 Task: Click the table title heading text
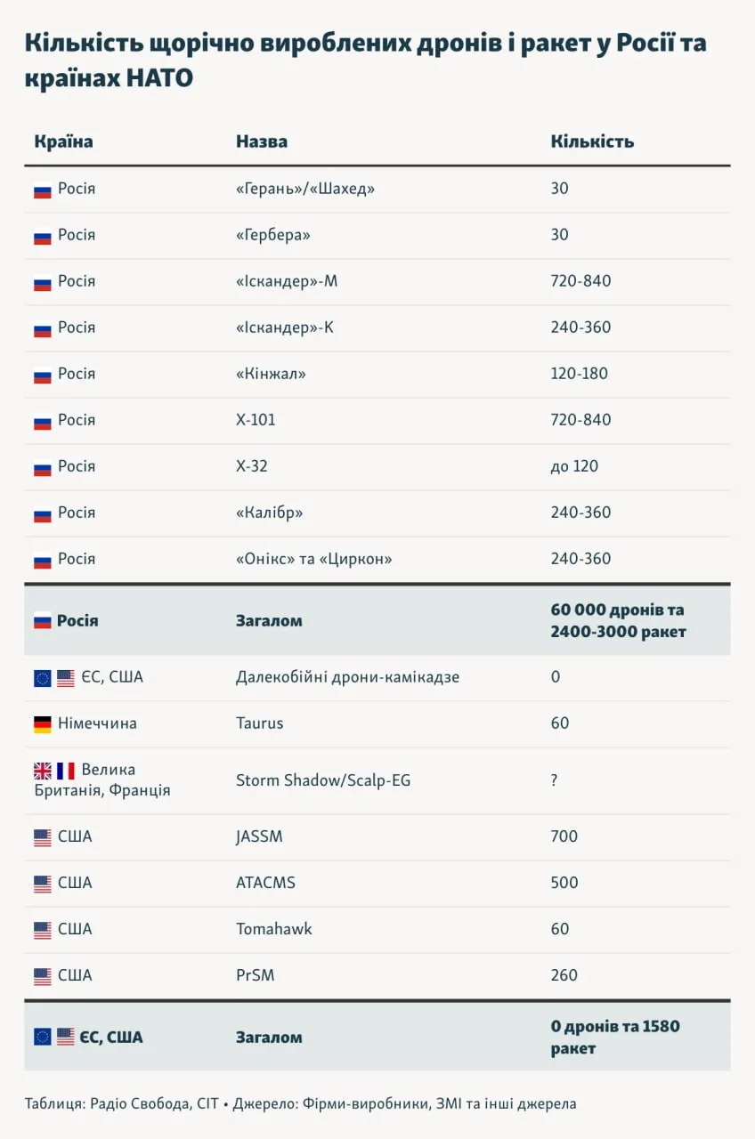click(365, 60)
